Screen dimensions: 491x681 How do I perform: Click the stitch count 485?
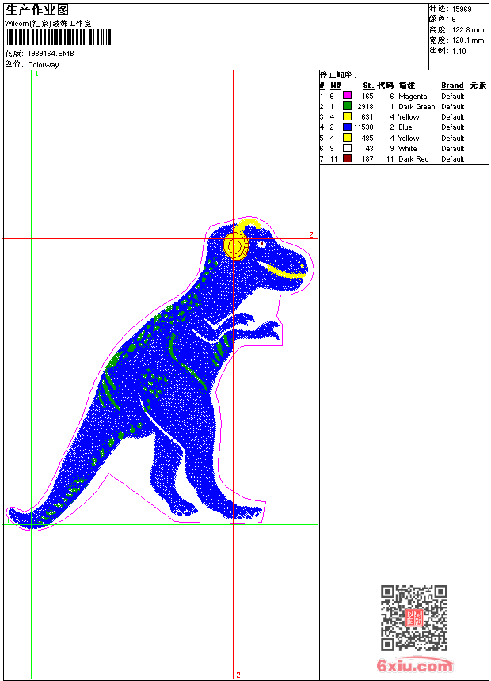(x=367, y=138)
